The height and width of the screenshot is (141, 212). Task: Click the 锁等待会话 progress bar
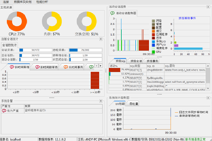pos(86,55)
